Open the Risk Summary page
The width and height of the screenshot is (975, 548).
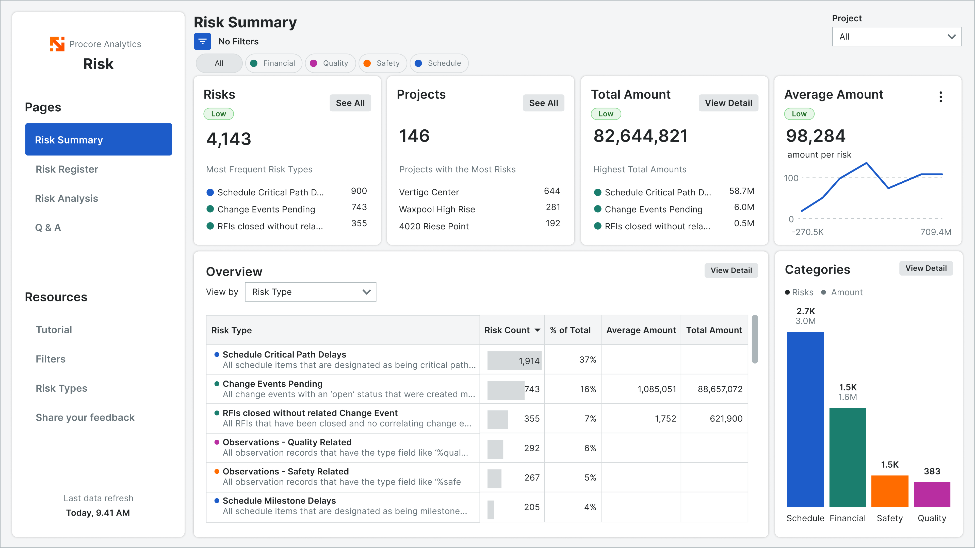tap(99, 140)
